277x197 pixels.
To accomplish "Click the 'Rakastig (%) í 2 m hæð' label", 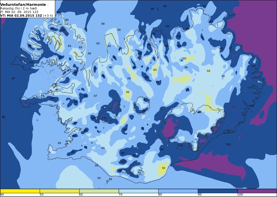I will coord(19,9).
